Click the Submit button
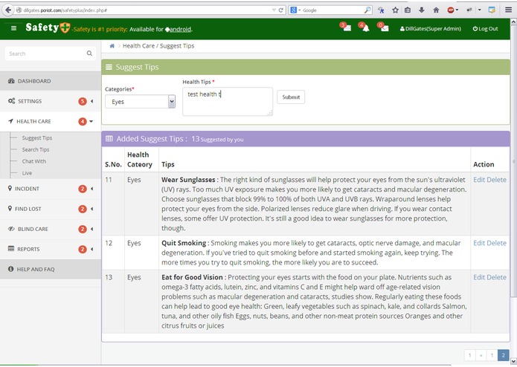This screenshot has height=367, width=517. 291,97
